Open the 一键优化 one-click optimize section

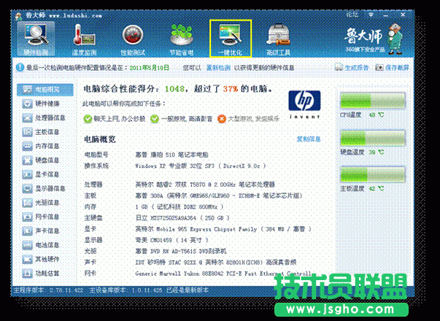pyautogui.click(x=231, y=39)
